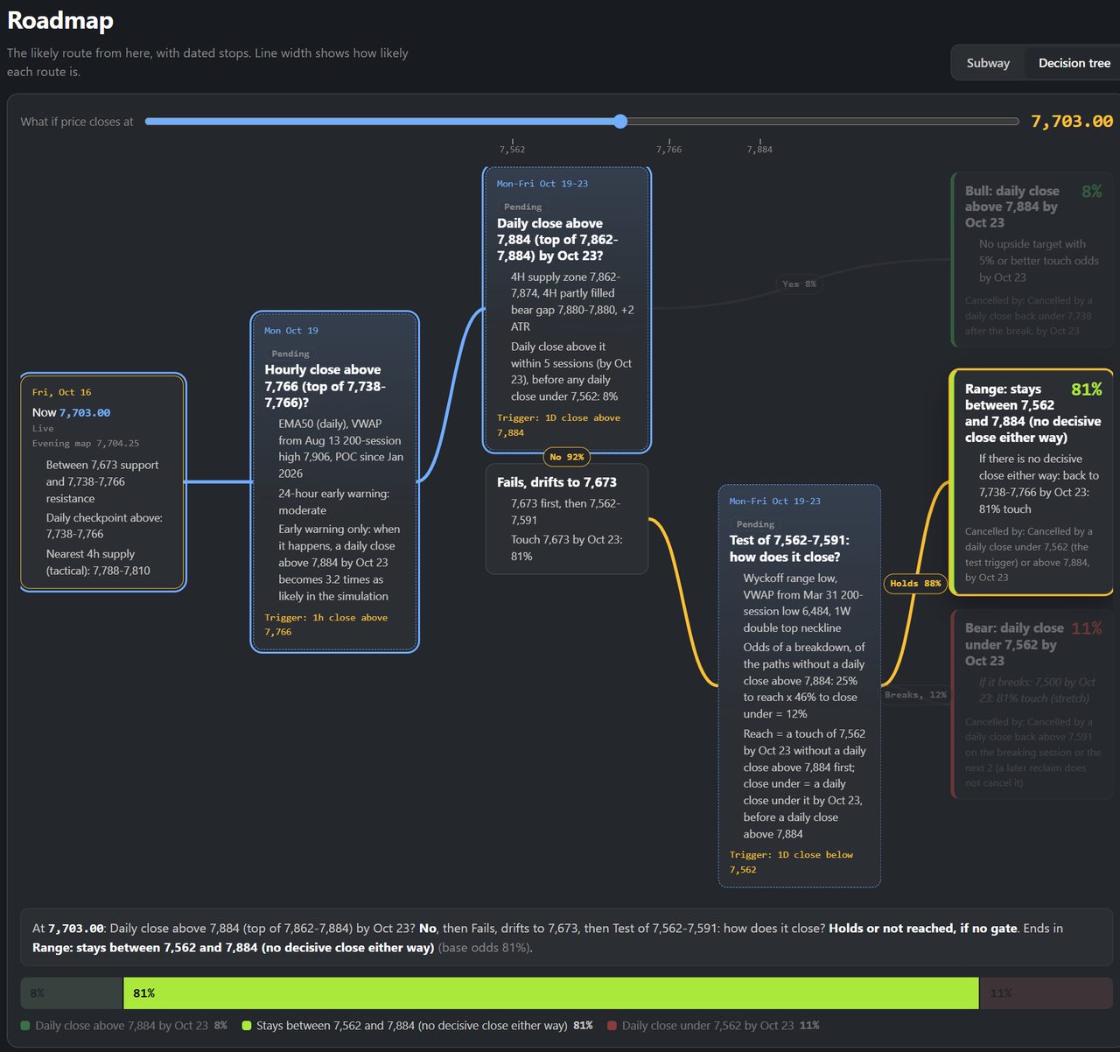
Task: Click Pending badge on Daily close above 7,884 card
Action: (523, 207)
